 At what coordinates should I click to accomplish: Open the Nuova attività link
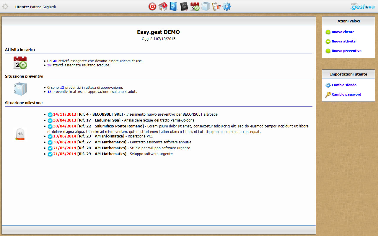[343, 41]
